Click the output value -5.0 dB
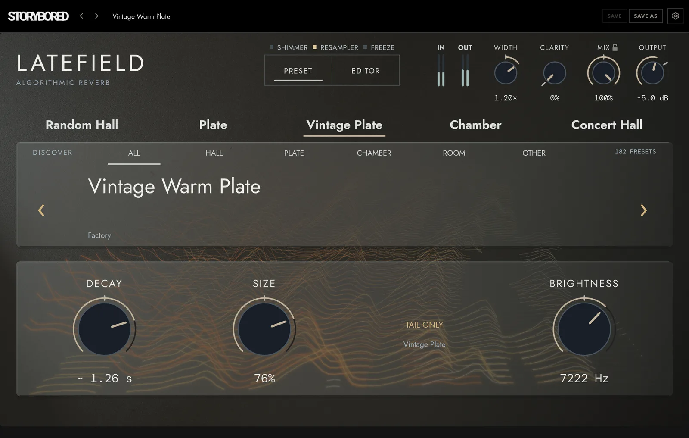The image size is (689, 438). [652, 98]
